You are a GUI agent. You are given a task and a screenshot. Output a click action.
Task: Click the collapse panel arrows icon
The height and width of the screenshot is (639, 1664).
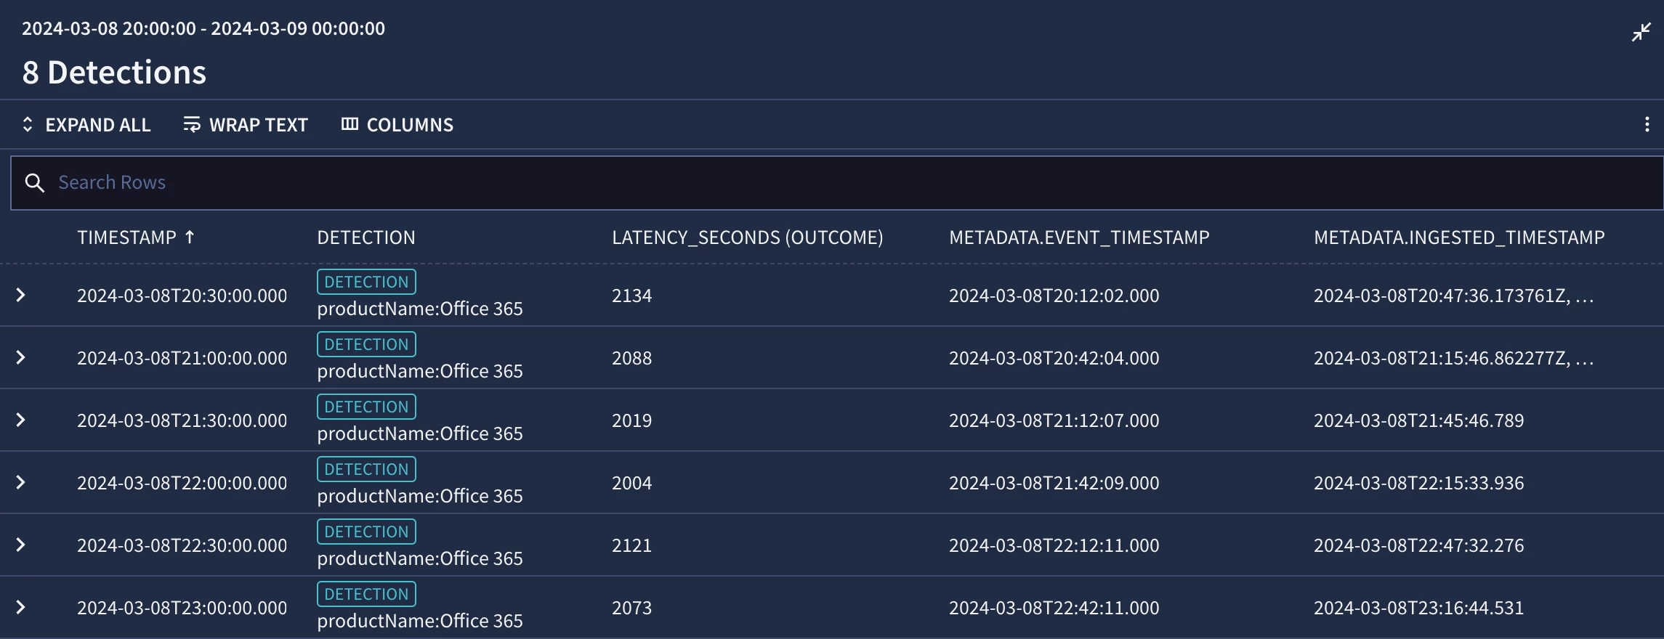pyautogui.click(x=1641, y=33)
